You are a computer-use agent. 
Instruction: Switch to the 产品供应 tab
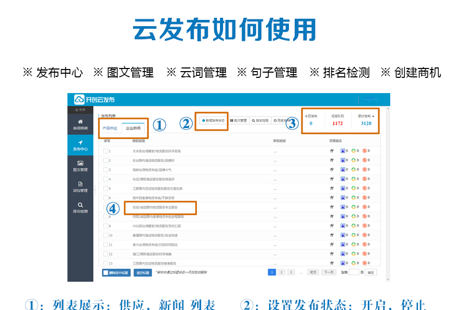(x=110, y=128)
